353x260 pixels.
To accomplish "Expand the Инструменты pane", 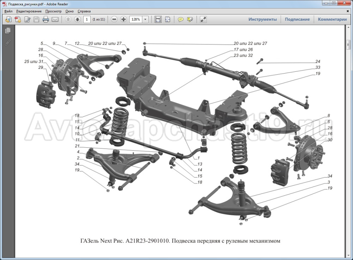I will (x=262, y=19).
